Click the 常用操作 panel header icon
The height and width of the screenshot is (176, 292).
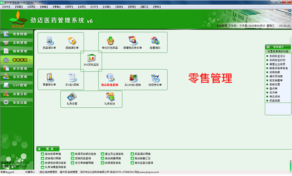click(268, 47)
